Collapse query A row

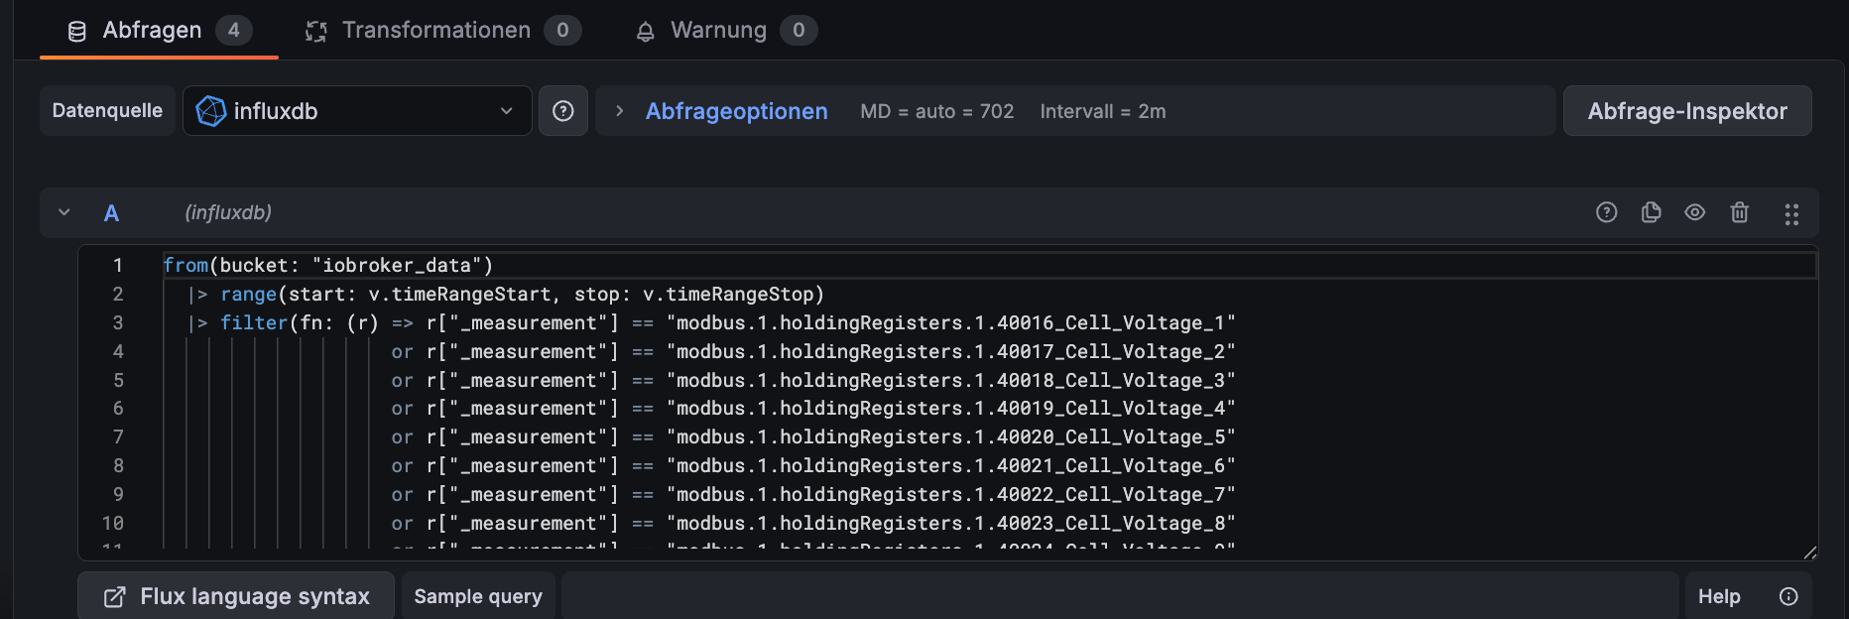point(64,212)
